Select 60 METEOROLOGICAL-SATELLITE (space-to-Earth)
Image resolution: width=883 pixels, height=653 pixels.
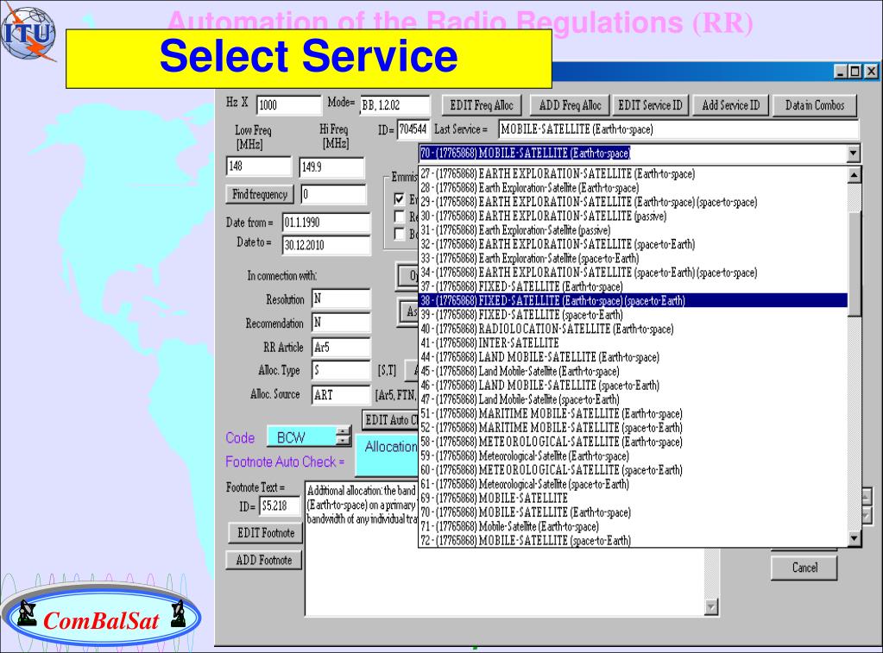pyautogui.click(x=634, y=470)
